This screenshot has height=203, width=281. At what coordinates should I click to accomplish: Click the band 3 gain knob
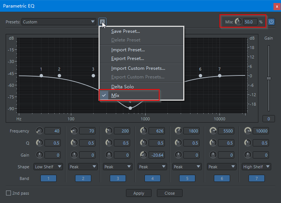109,155
